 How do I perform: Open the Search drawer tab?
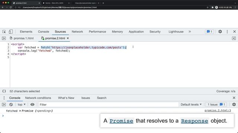102,98
